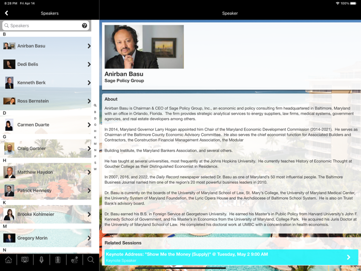
Task: Open Anirban Basu's large profile photo
Action: click(x=144, y=47)
